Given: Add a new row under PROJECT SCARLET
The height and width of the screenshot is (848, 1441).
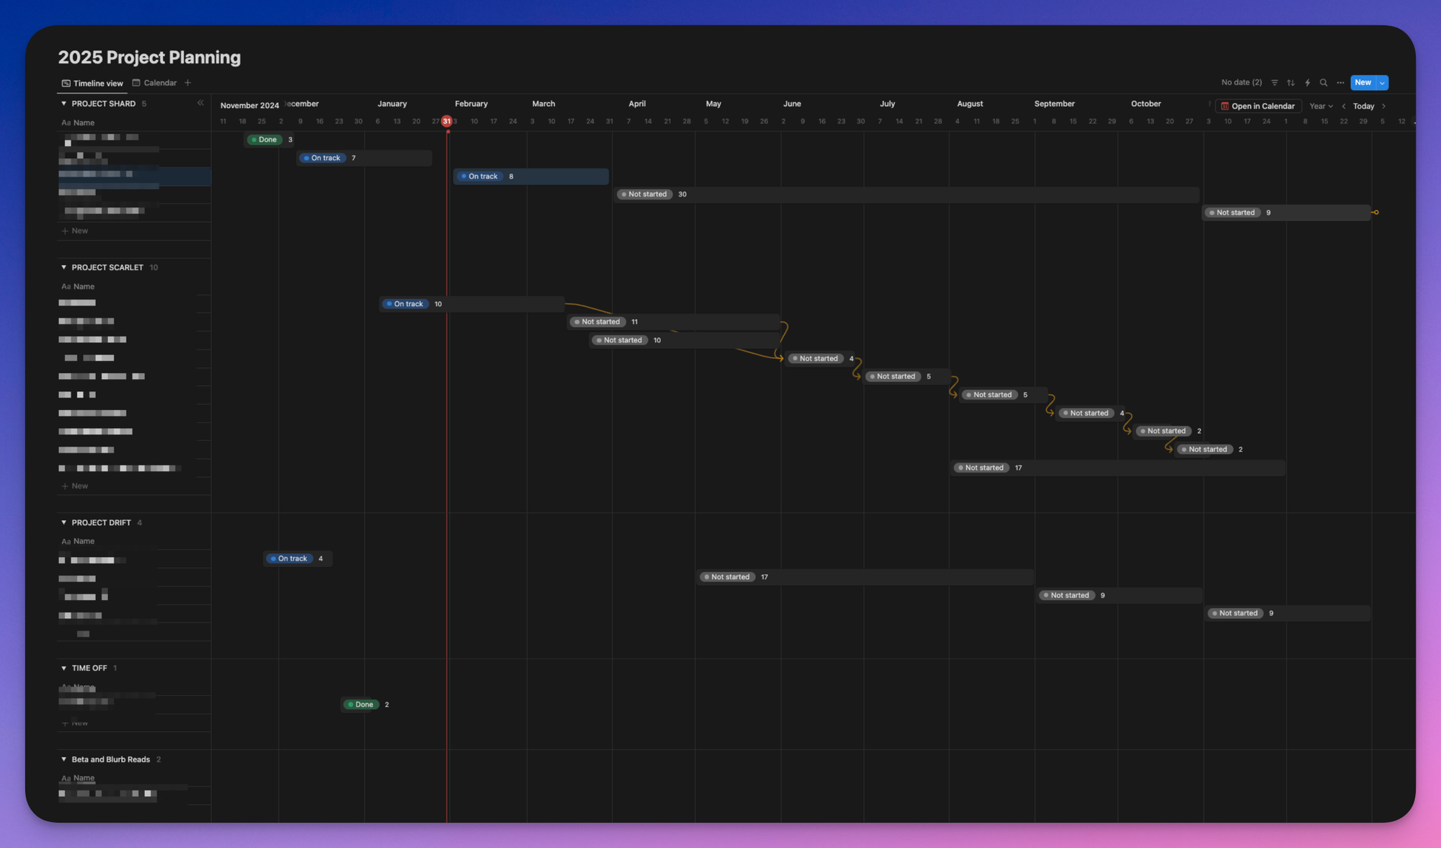Looking at the screenshot, I should [75, 486].
